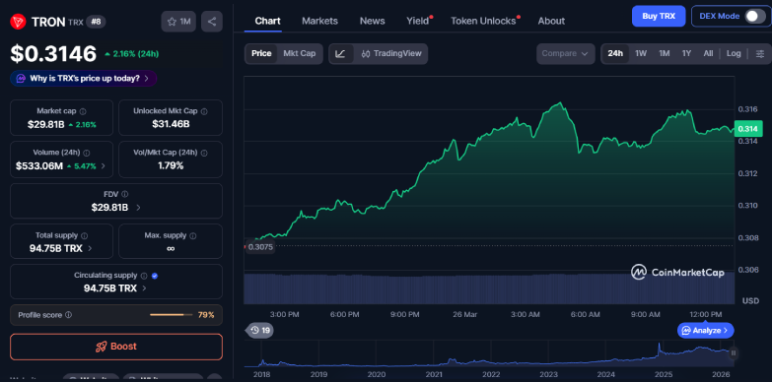Click the $31.46B unlocked cap value
Image resolution: width=772 pixels, height=382 pixels.
pyautogui.click(x=171, y=125)
